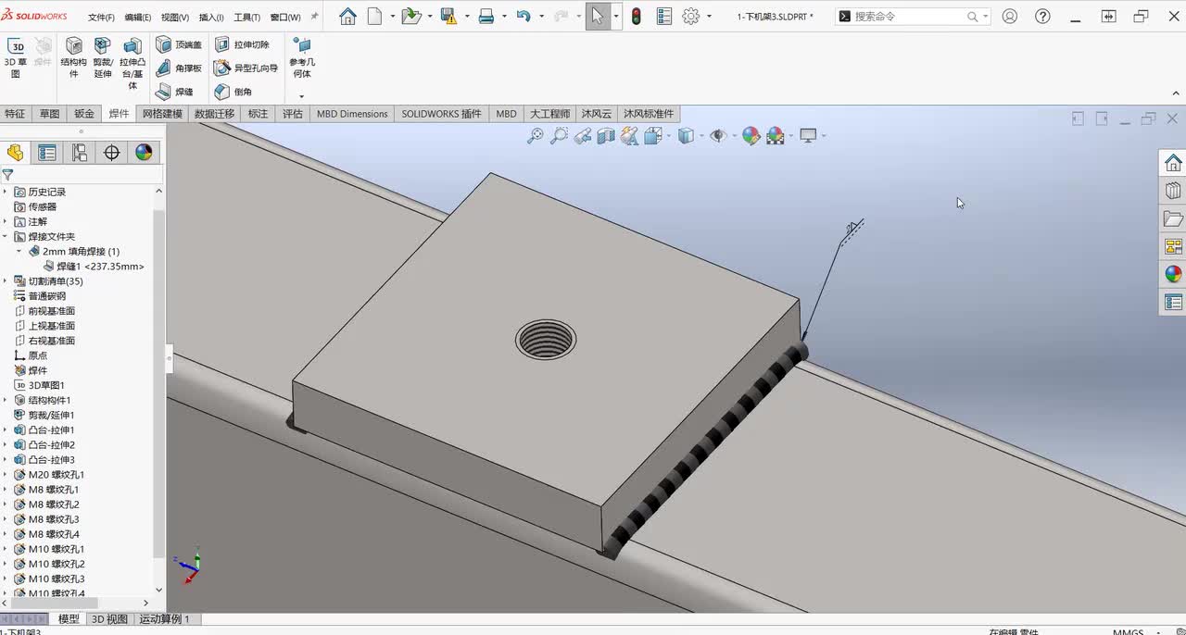Screen dimensions: 1186x635
Task: Click the traffic light rebuild icon
Action: [637, 17]
